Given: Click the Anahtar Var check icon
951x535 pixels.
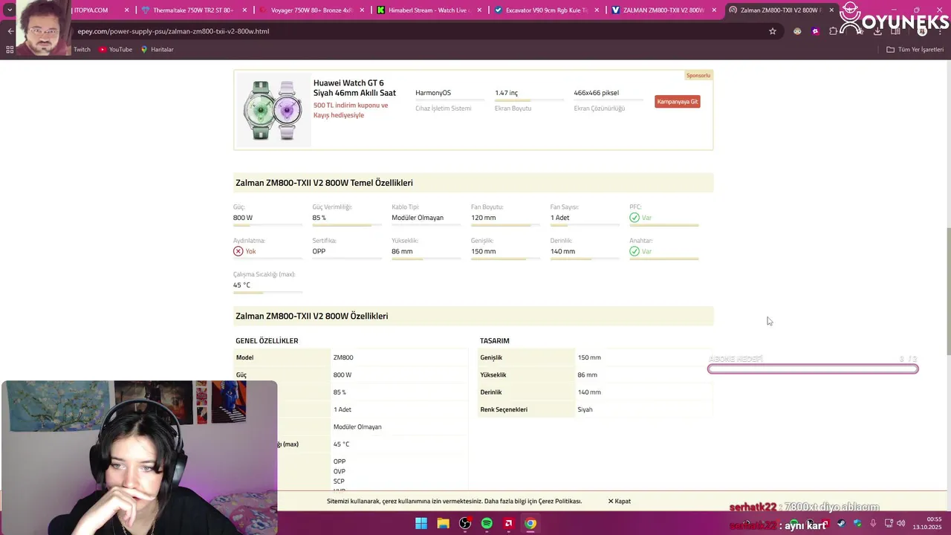Looking at the screenshot, I should [634, 251].
